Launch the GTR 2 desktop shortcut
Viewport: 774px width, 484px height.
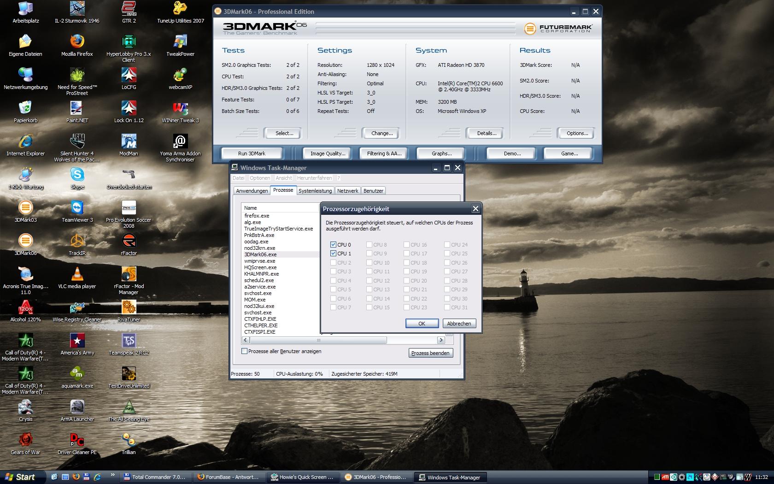click(x=129, y=12)
